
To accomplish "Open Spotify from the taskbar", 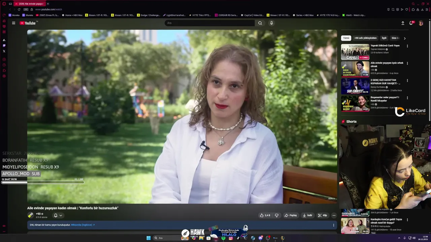I will pos(223,238).
